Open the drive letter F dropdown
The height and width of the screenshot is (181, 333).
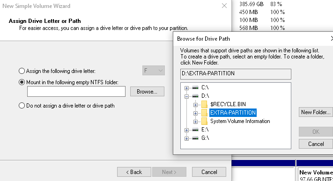(153, 71)
